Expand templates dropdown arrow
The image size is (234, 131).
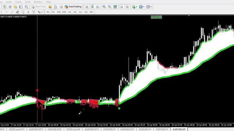[x=151, y=7]
